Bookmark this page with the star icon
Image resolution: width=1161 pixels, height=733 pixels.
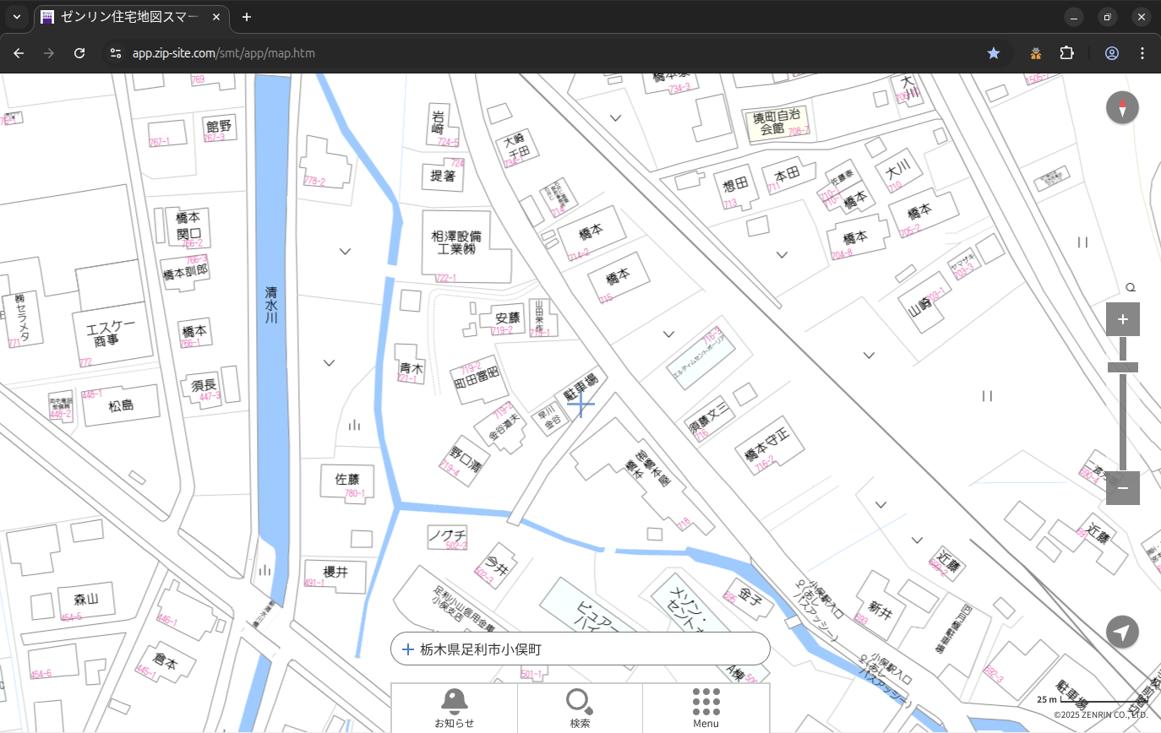(x=994, y=53)
